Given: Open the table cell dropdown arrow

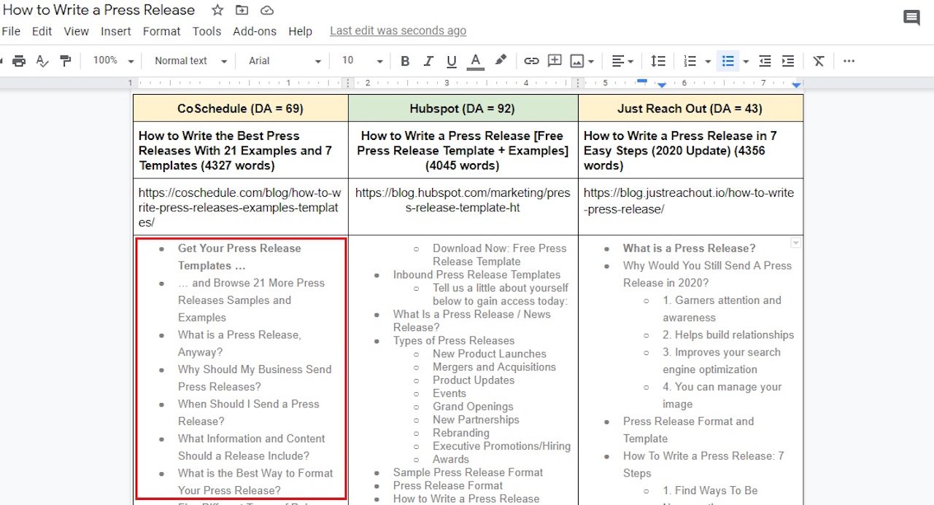Looking at the screenshot, I should 796,243.
